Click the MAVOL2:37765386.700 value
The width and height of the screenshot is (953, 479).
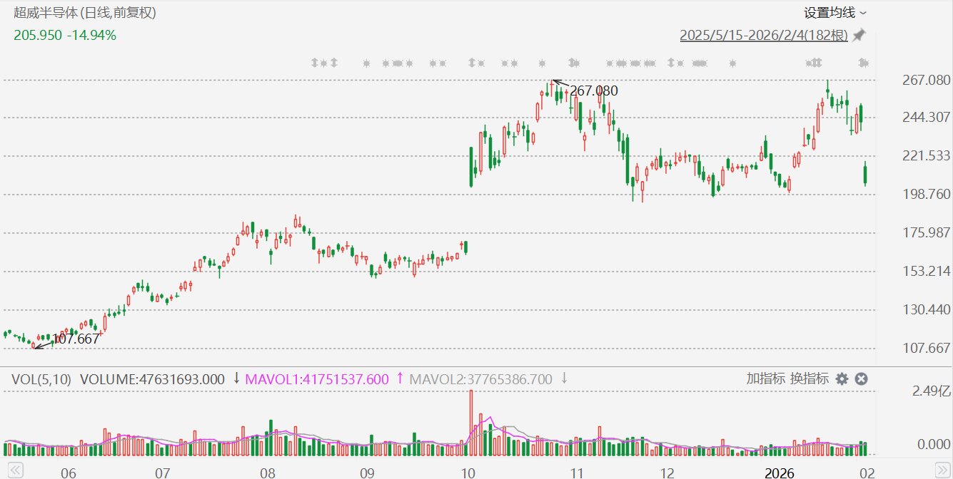point(480,379)
